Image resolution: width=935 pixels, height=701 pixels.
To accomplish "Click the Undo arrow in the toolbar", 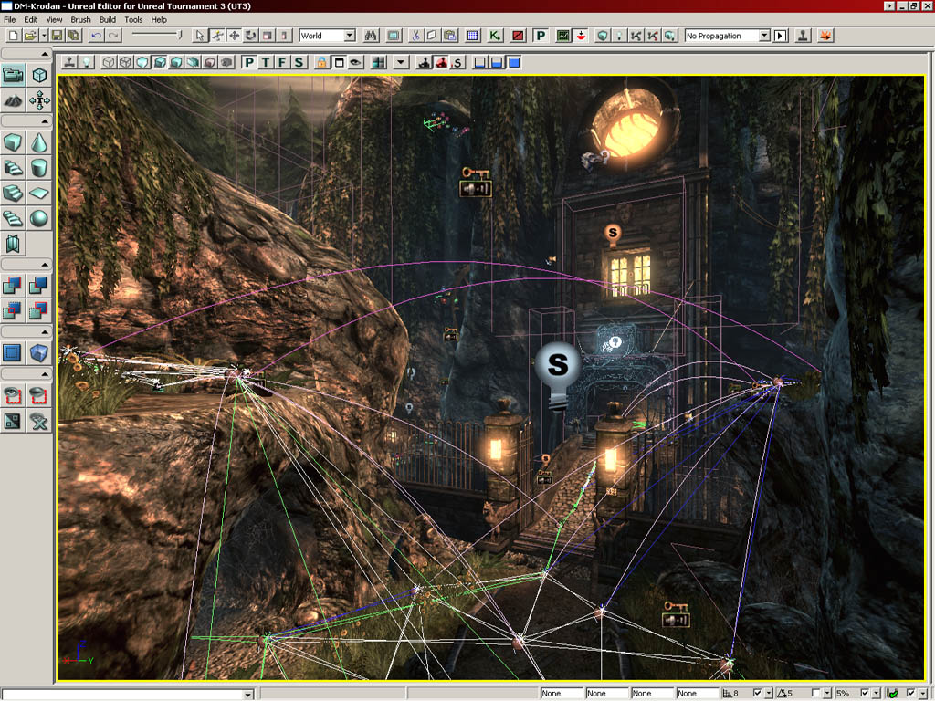I will coord(96,36).
